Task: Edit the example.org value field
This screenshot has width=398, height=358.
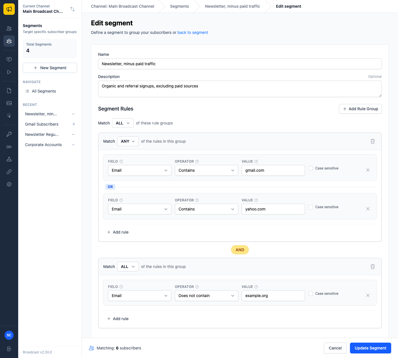Action: coord(273,296)
